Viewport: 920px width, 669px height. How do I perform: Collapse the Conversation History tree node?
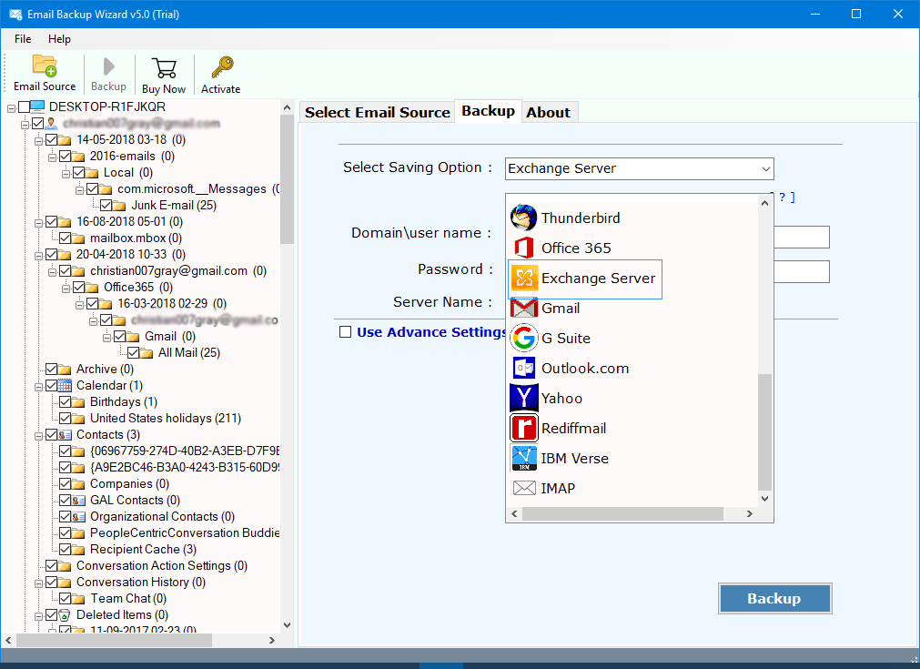point(39,583)
